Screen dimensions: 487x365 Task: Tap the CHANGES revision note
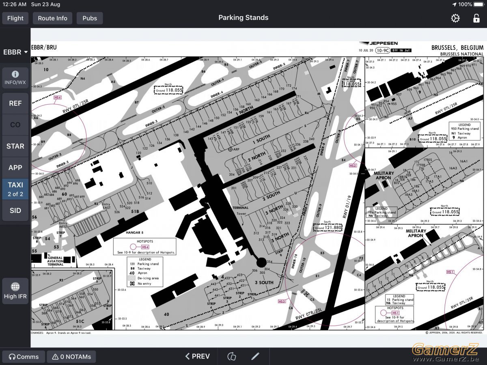click(x=61, y=333)
